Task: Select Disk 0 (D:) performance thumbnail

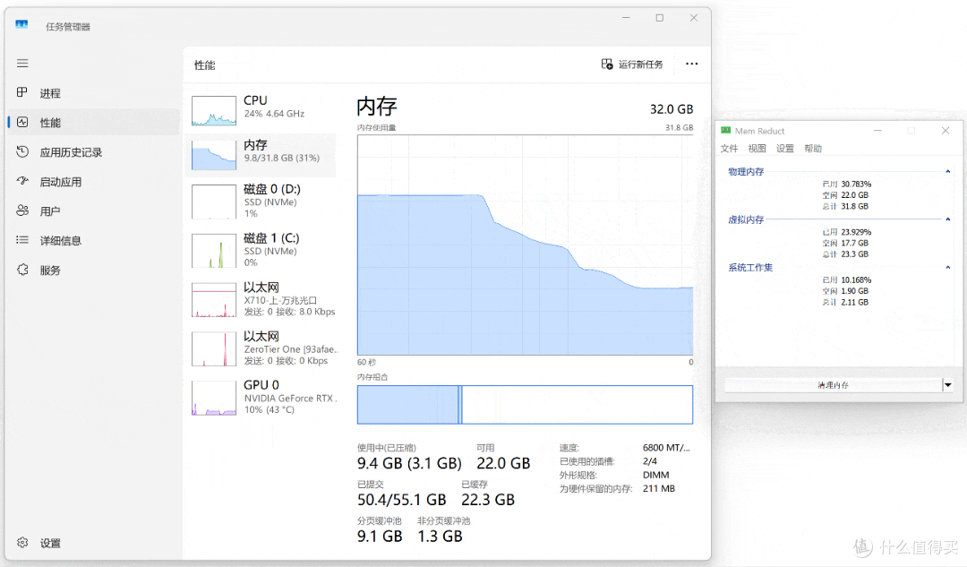Action: (x=213, y=202)
